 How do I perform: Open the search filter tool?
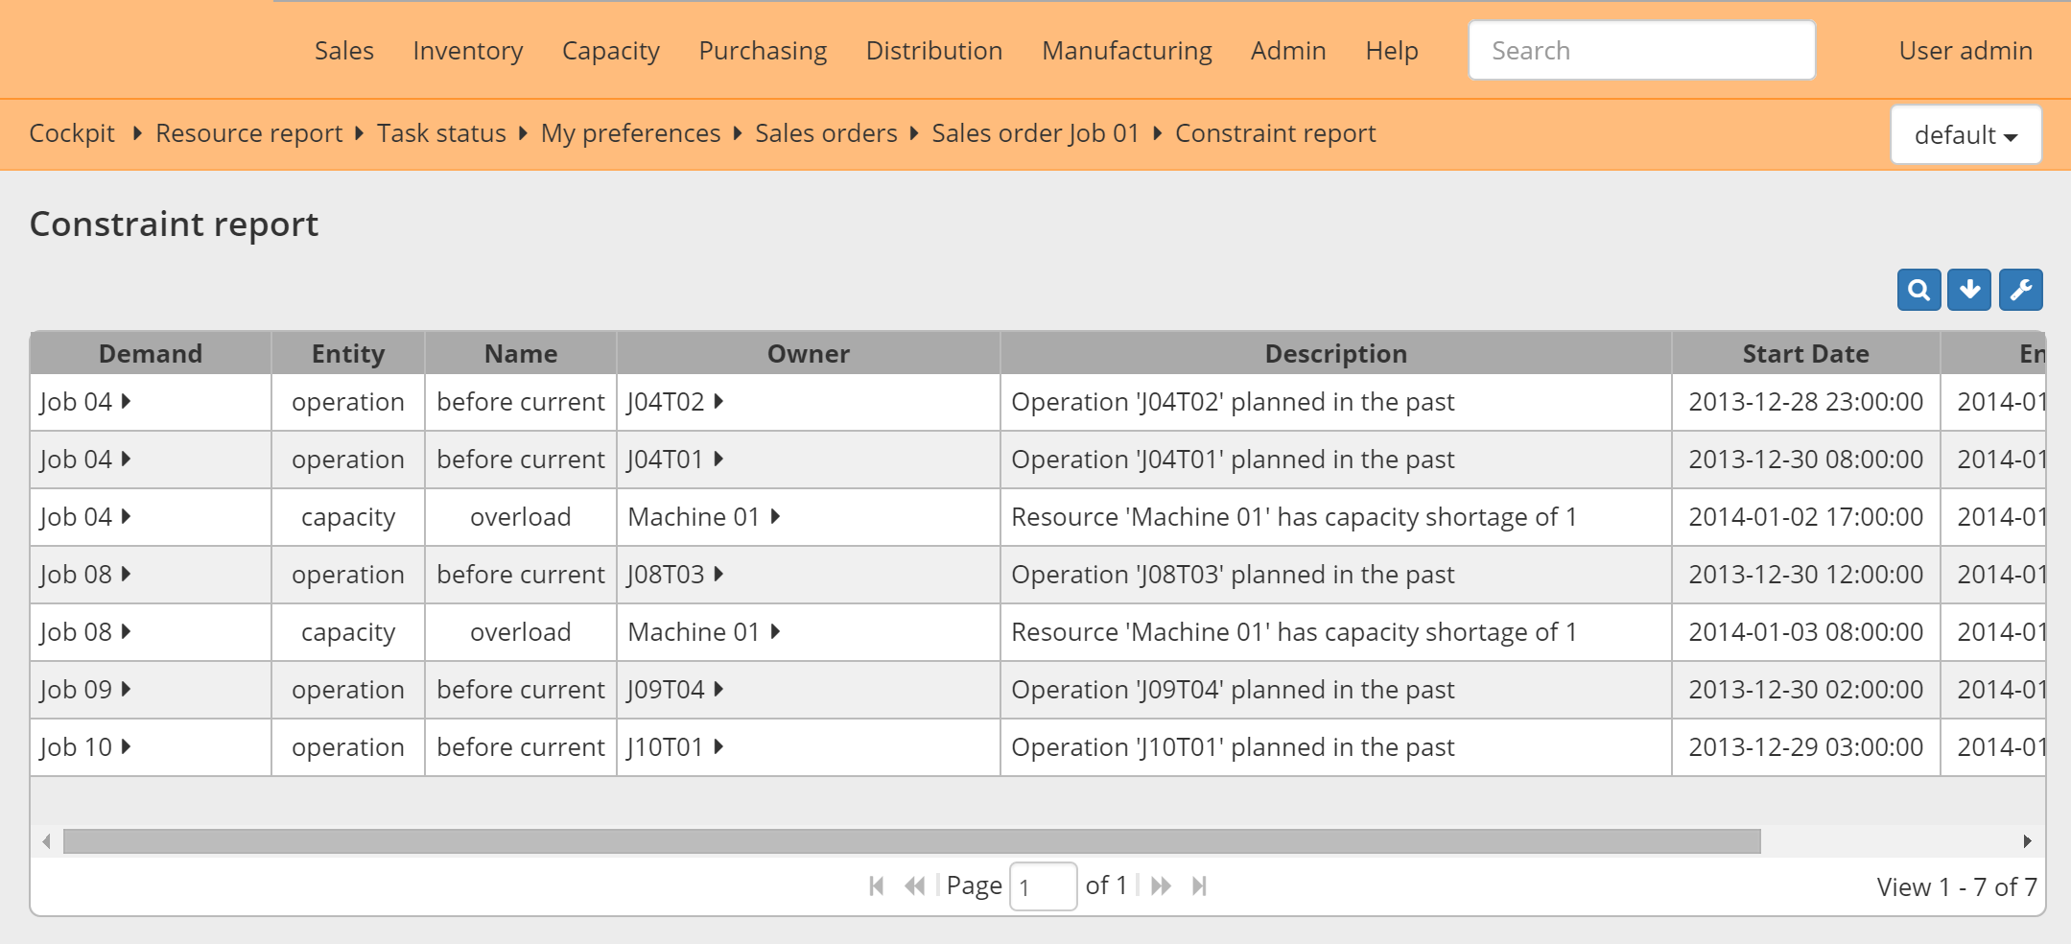coord(1919,289)
